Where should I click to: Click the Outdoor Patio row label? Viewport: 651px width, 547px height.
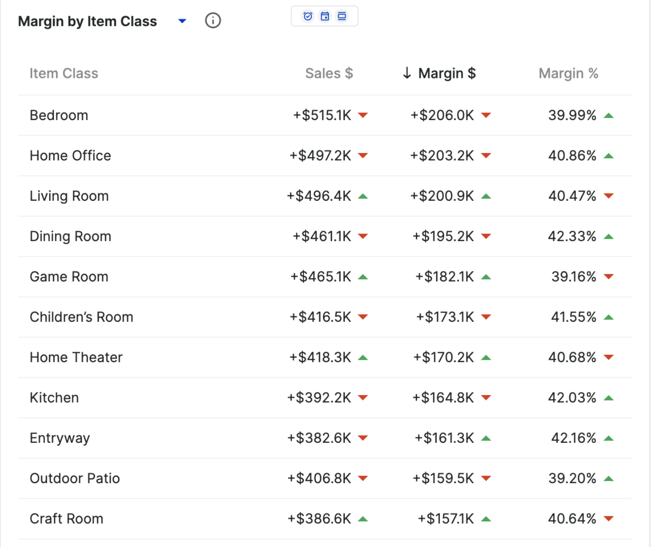[x=75, y=479]
